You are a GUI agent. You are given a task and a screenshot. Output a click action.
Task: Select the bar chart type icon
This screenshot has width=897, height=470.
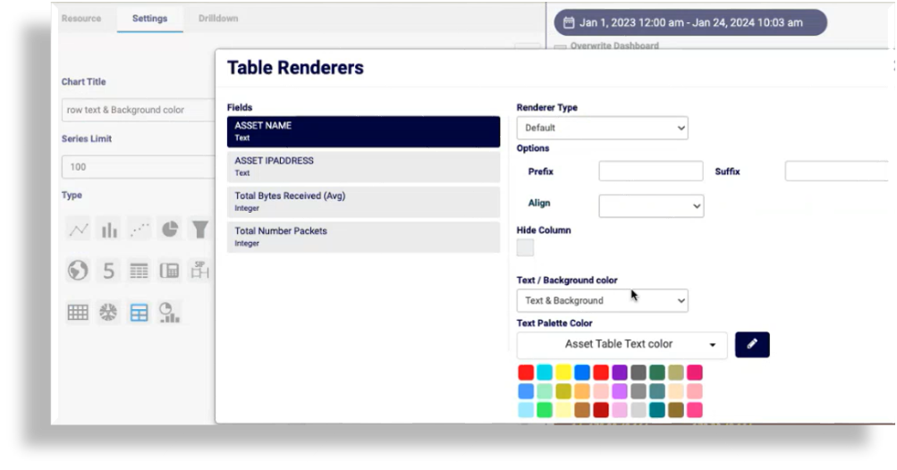[109, 230]
